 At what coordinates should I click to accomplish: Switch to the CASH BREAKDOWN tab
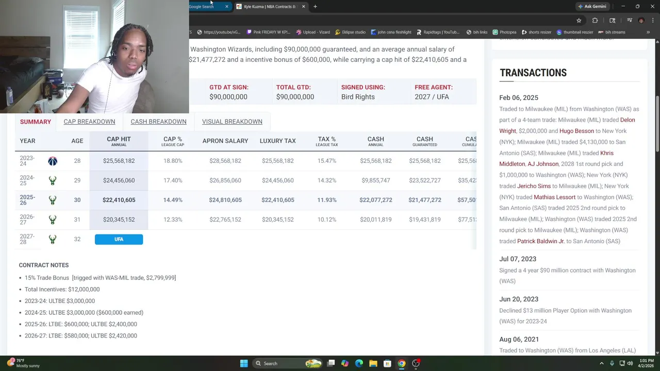point(158,122)
